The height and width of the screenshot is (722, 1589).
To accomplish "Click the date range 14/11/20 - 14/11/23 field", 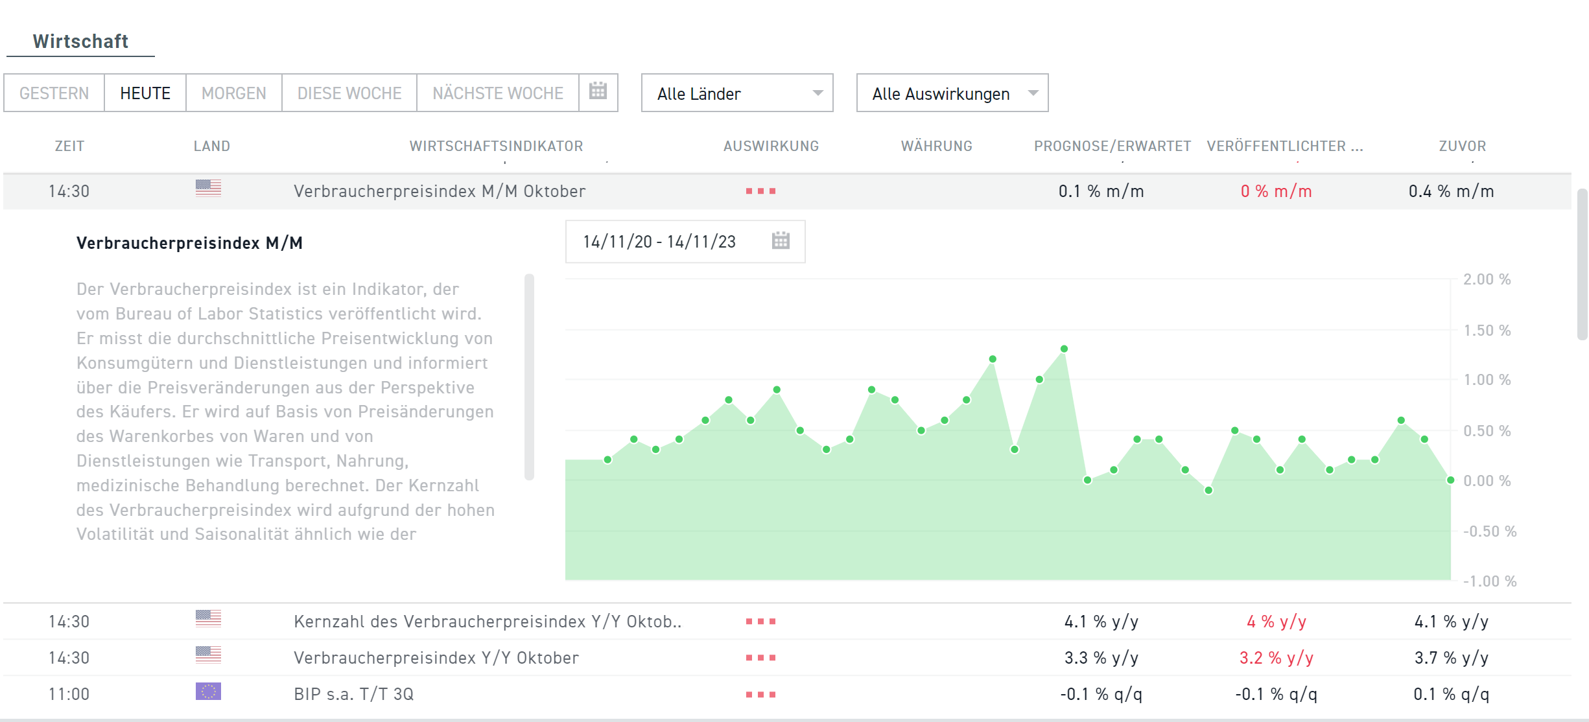I will click(659, 242).
